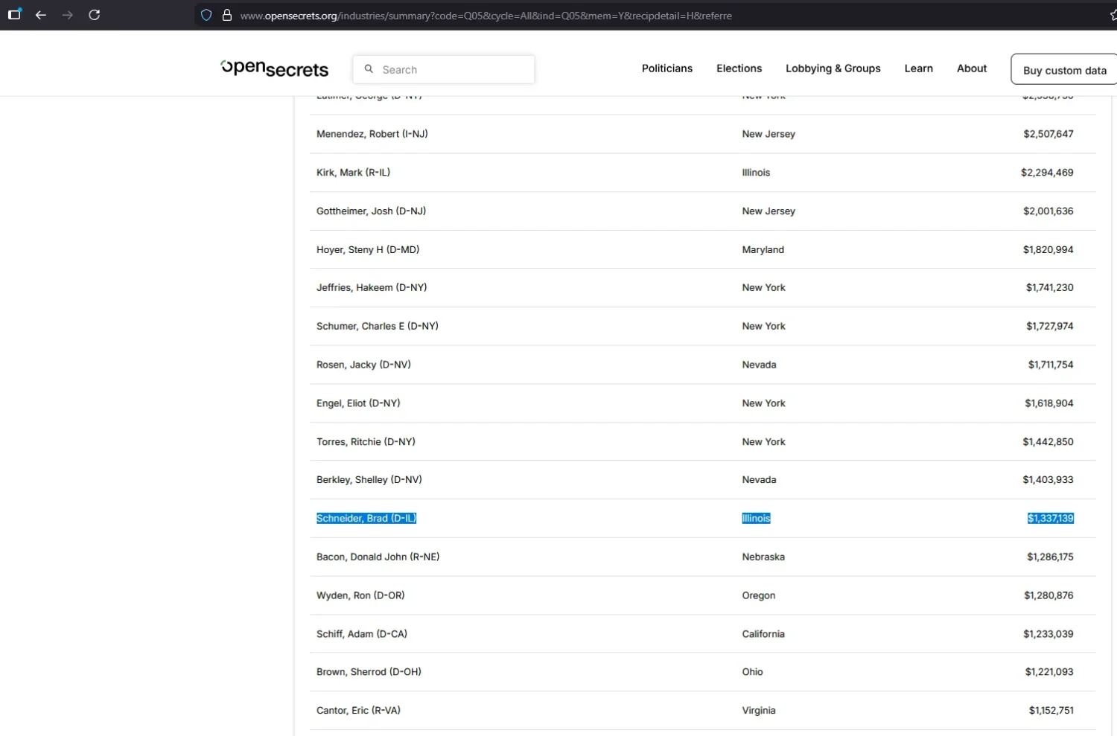Click the amount $1,820,994
The image size is (1117, 736).
(1048, 250)
